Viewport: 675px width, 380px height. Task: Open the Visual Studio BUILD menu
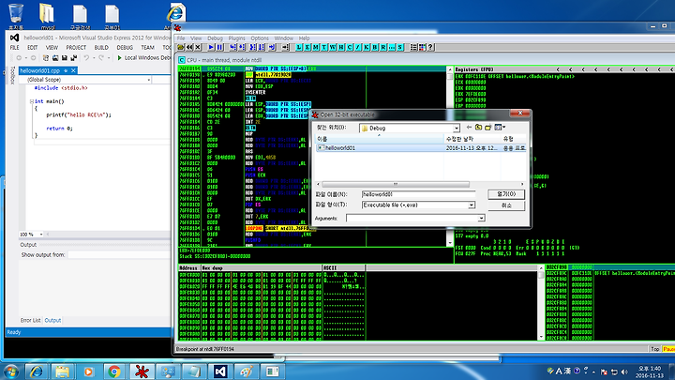coord(101,48)
